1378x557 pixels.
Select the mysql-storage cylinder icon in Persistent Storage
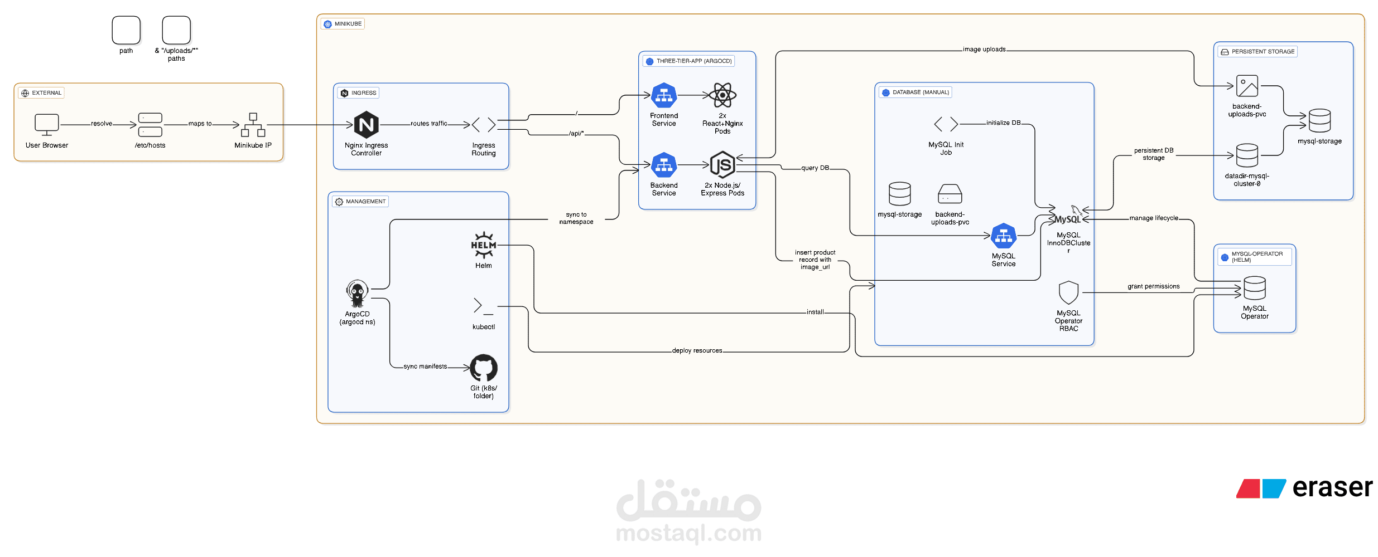(x=1320, y=120)
